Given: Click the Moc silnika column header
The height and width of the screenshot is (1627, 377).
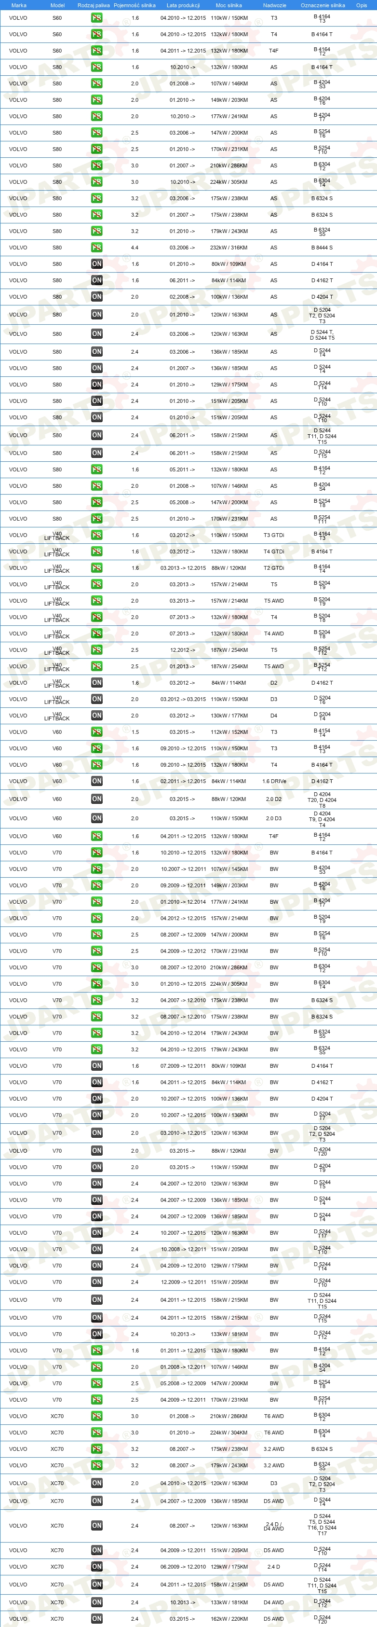Looking at the screenshot, I should pyautogui.click(x=229, y=5).
